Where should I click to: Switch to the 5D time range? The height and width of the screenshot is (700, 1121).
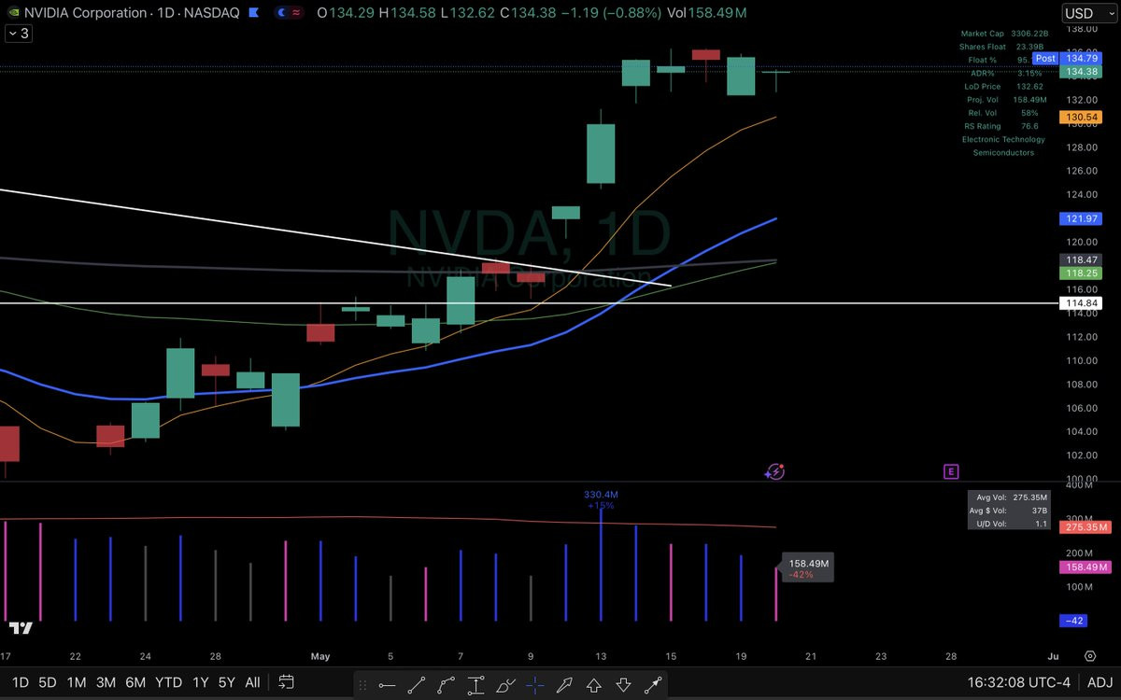coord(48,682)
